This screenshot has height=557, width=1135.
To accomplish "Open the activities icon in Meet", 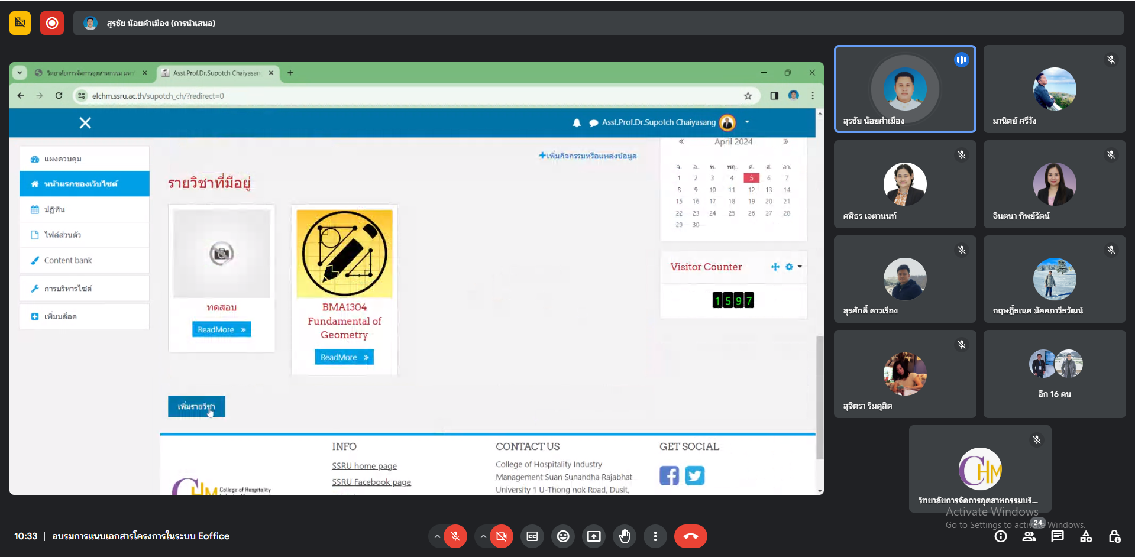I will tap(1086, 536).
